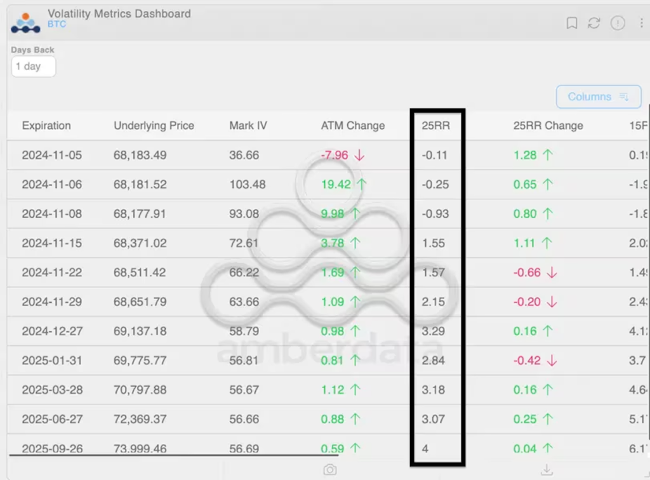Select the 2024-11-29 expiration cell
Screen dimensions: 650x480
[x=52, y=302]
